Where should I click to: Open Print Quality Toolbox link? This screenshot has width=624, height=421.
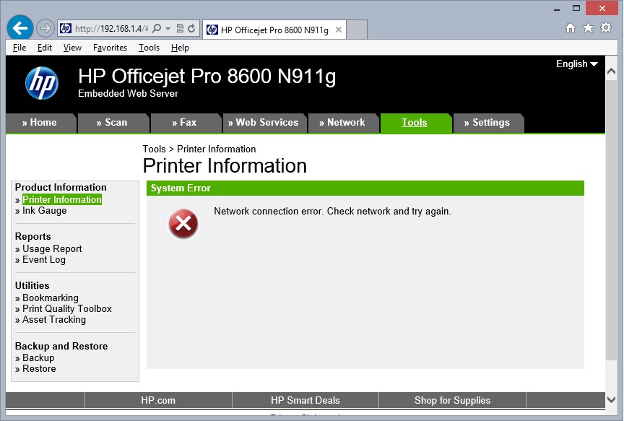67,309
